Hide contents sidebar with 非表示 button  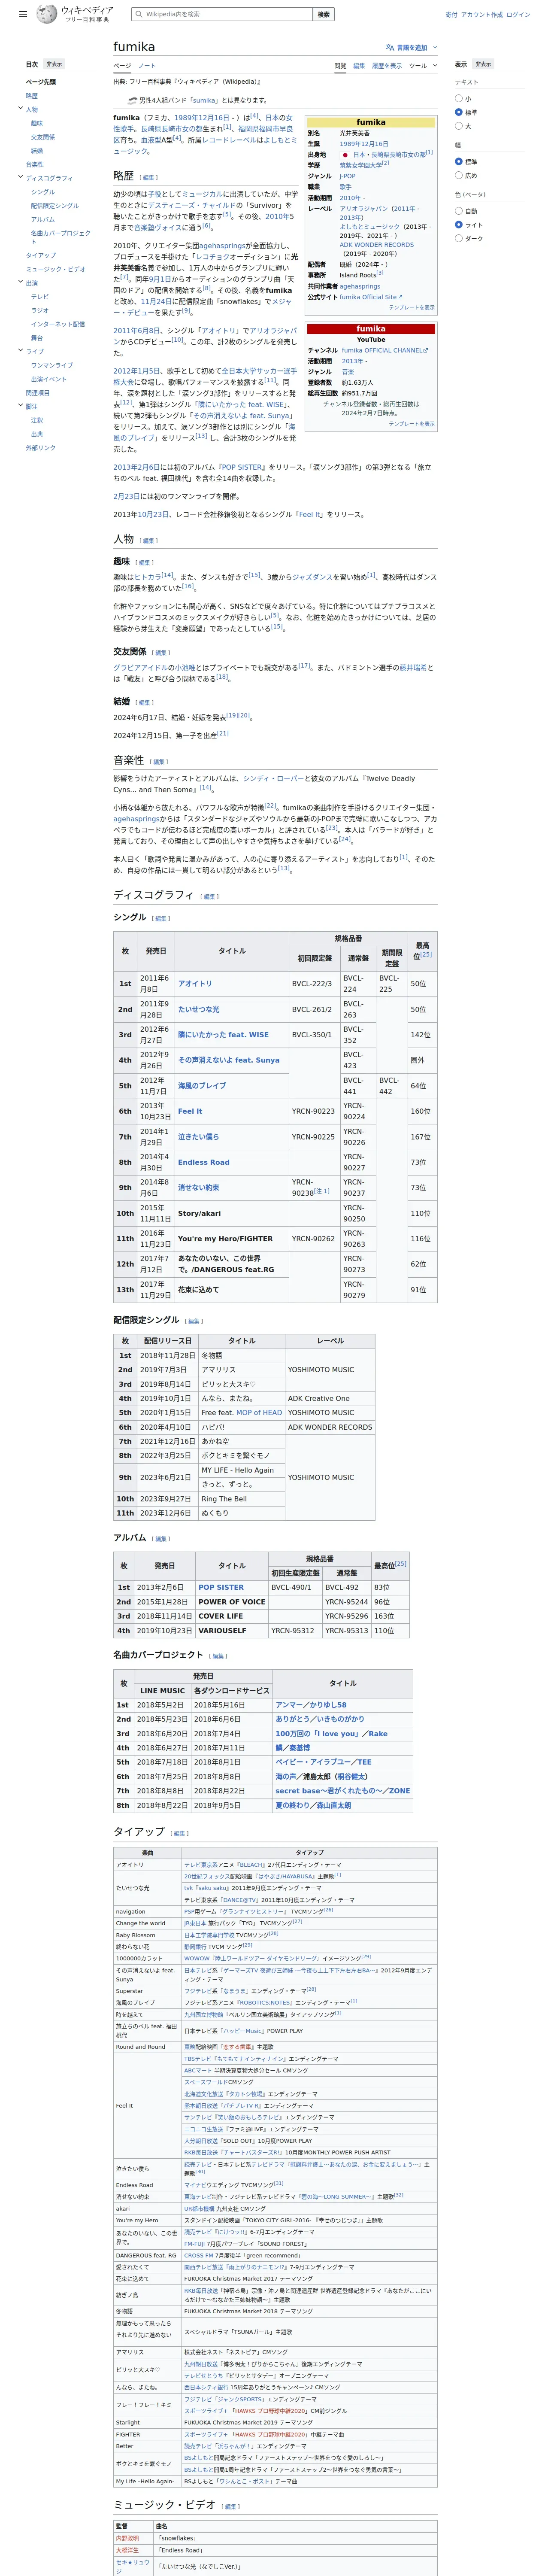click(54, 64)
